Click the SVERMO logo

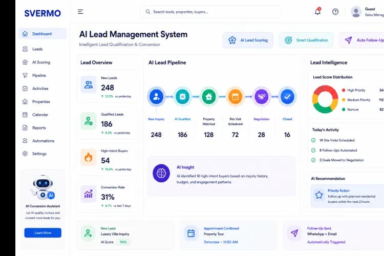pos(42,13)
